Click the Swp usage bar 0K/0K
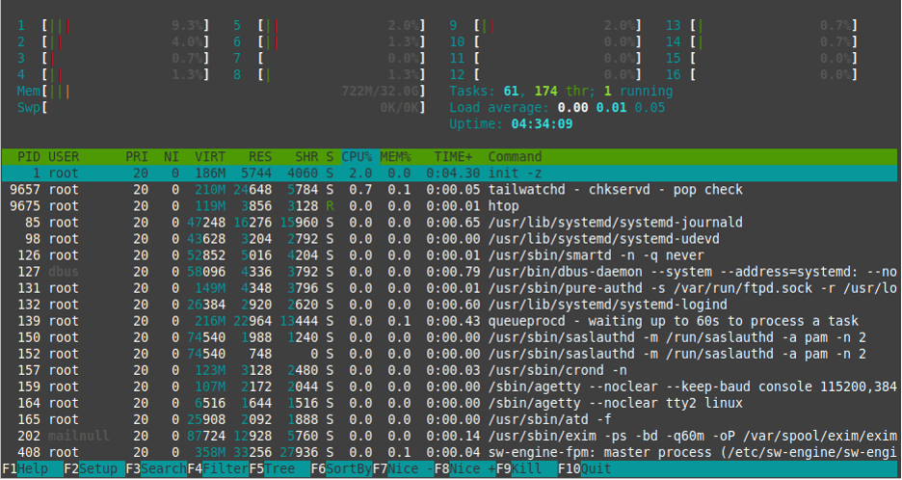The image size is (902, 480). click(233, 108)
